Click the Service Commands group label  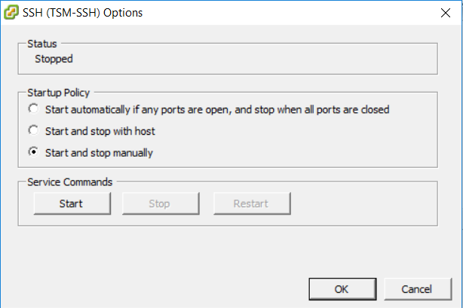click(x=69, y=182)
